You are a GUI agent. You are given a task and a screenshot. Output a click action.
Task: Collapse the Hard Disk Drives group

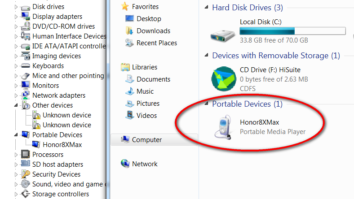pos(206,7)
